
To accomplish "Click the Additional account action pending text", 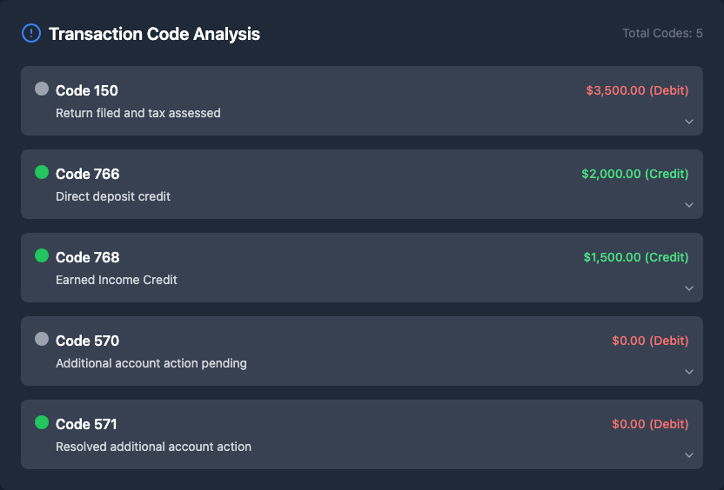I will 151,363.
